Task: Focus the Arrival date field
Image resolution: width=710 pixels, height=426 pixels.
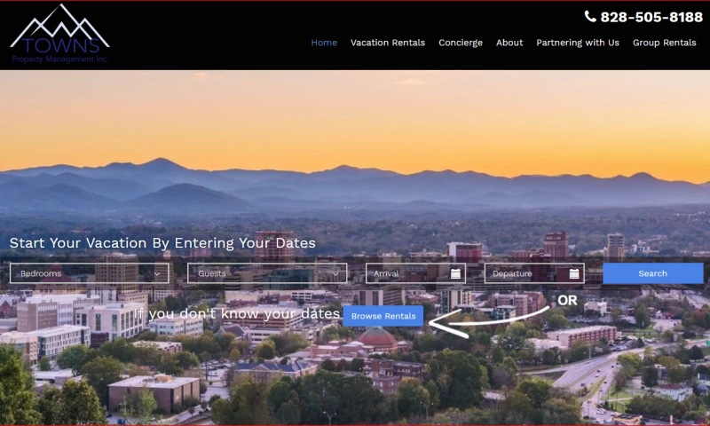Action: coord(415,273)
